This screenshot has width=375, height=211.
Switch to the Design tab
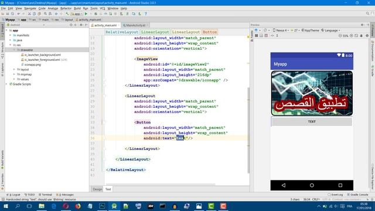tap(97, 189)
